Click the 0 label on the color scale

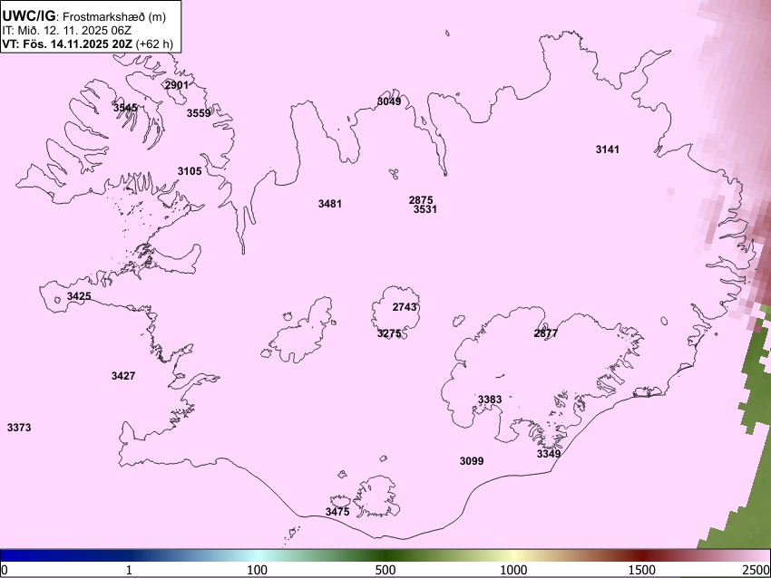tap(5, 570)
